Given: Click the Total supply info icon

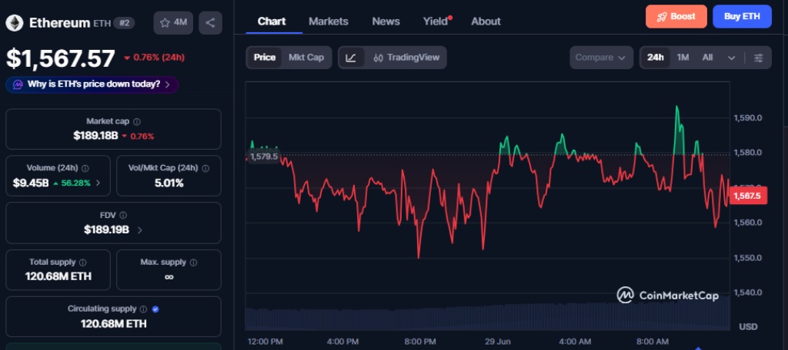Looking at the screenshot, I should coord(83,262).
